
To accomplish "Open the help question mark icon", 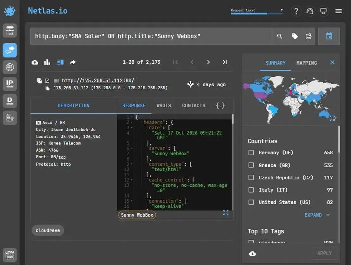I will (296, 11).
